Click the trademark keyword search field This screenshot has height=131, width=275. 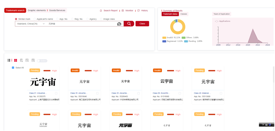coord(81,24)
